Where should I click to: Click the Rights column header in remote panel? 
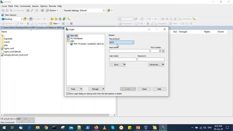click(x=207, y=32)
